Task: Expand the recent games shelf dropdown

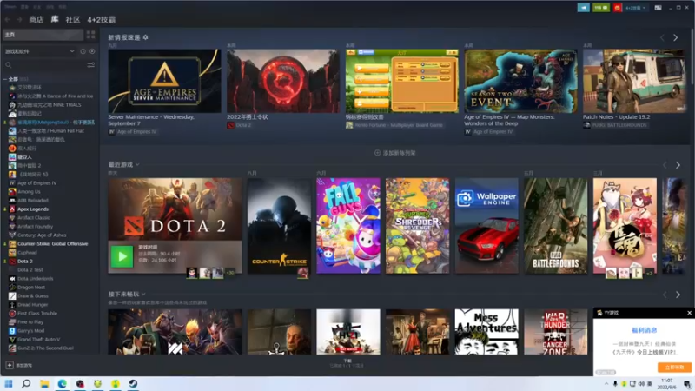Action: point(137,165)
